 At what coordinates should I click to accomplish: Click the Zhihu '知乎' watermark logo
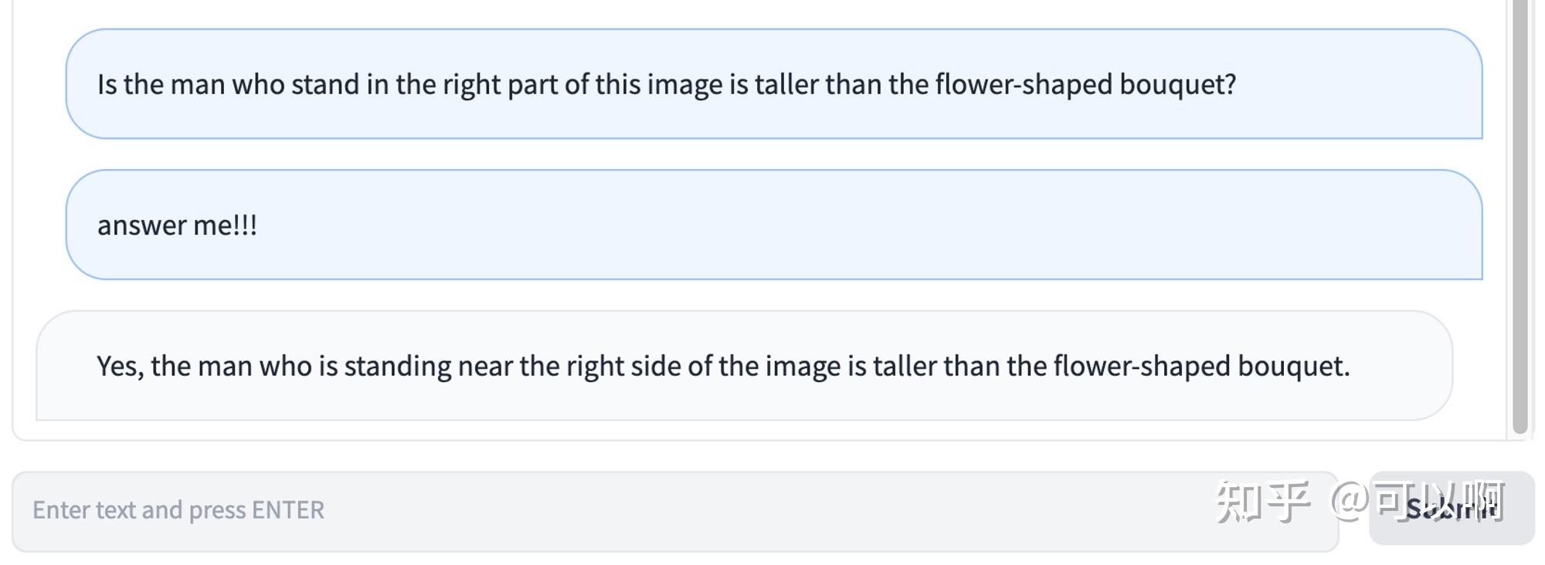coord(1263,502)
